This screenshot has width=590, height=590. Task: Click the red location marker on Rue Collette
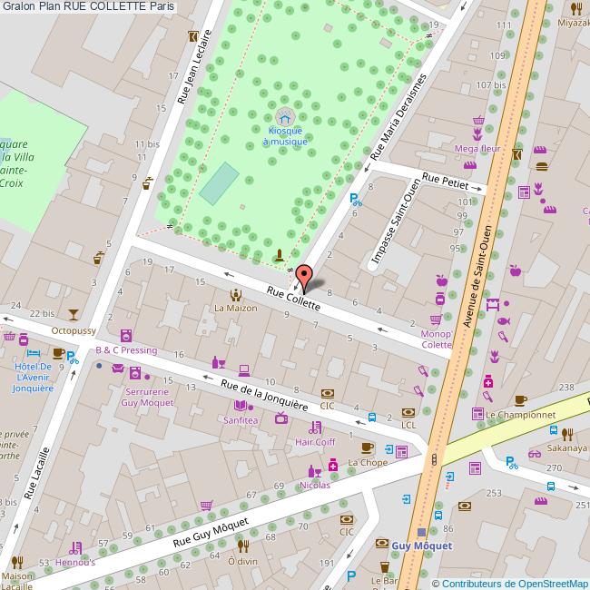pyautogui.click(x=304, y=275)
